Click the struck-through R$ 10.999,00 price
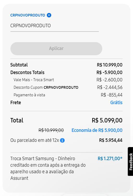This screenshot has height=196, width=133. [51, 130]
